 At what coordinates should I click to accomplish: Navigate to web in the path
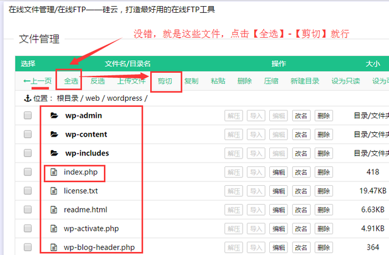92,98
